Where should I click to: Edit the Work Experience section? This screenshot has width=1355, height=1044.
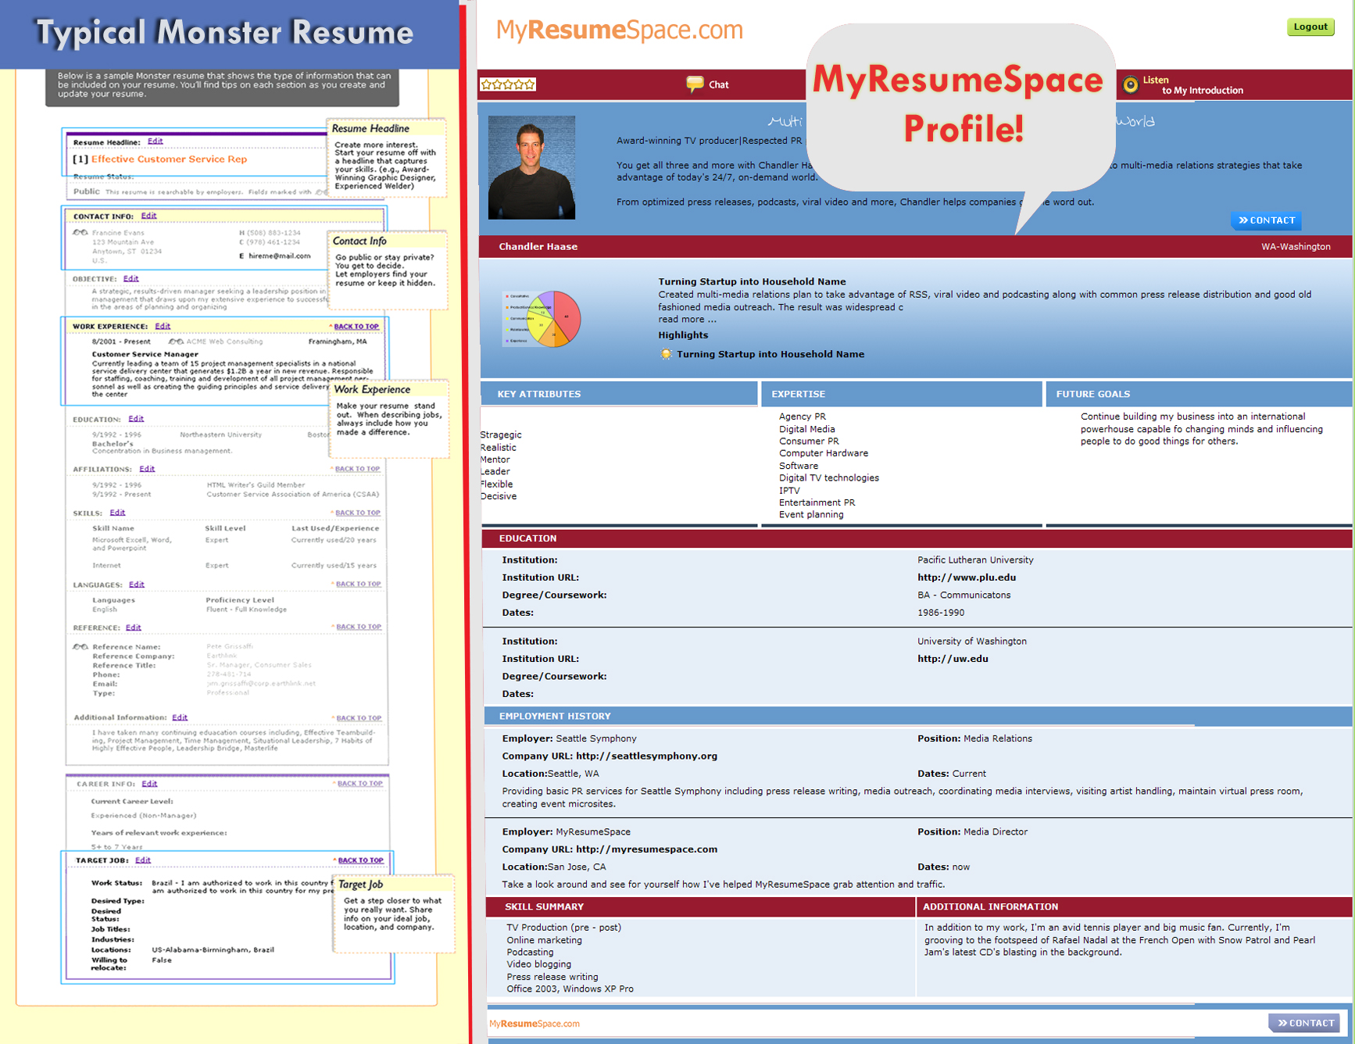coord(163,326)
